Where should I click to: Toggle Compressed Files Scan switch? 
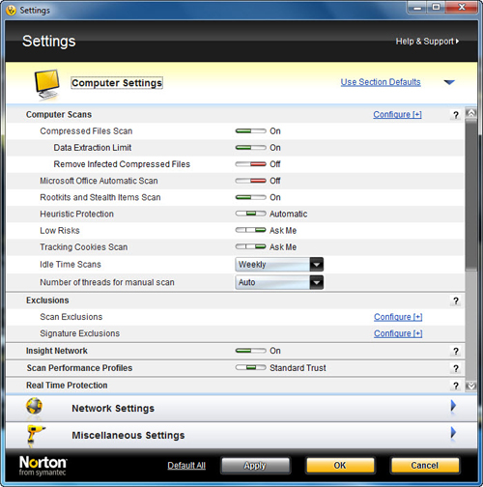(x=250, y=131)
